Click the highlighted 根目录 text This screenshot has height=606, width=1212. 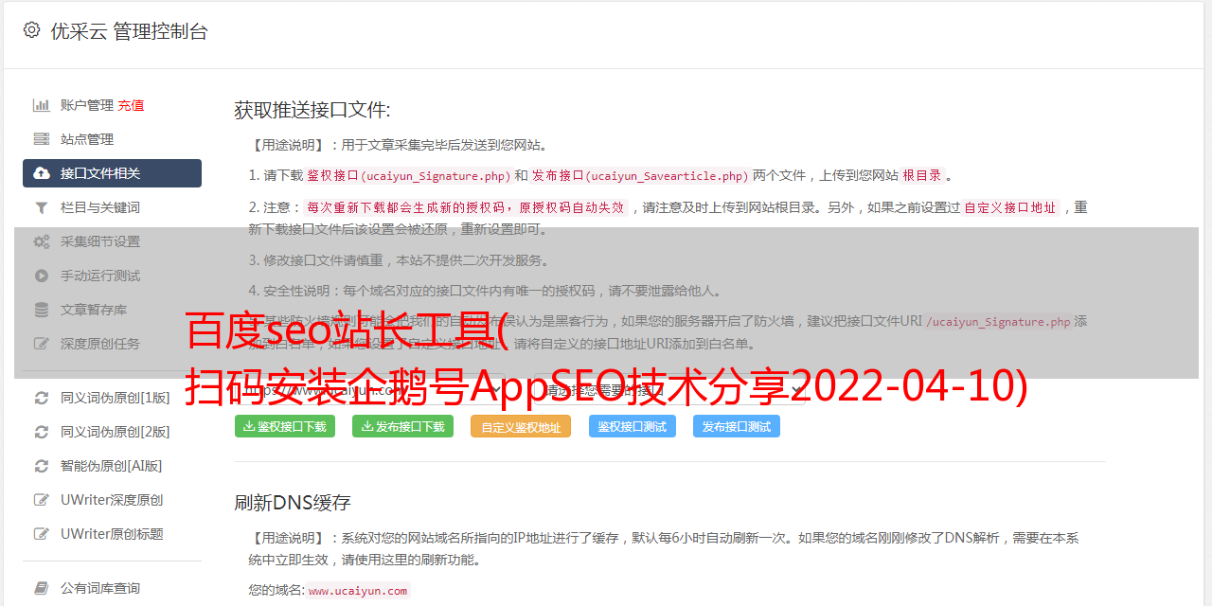click(922, 175)
